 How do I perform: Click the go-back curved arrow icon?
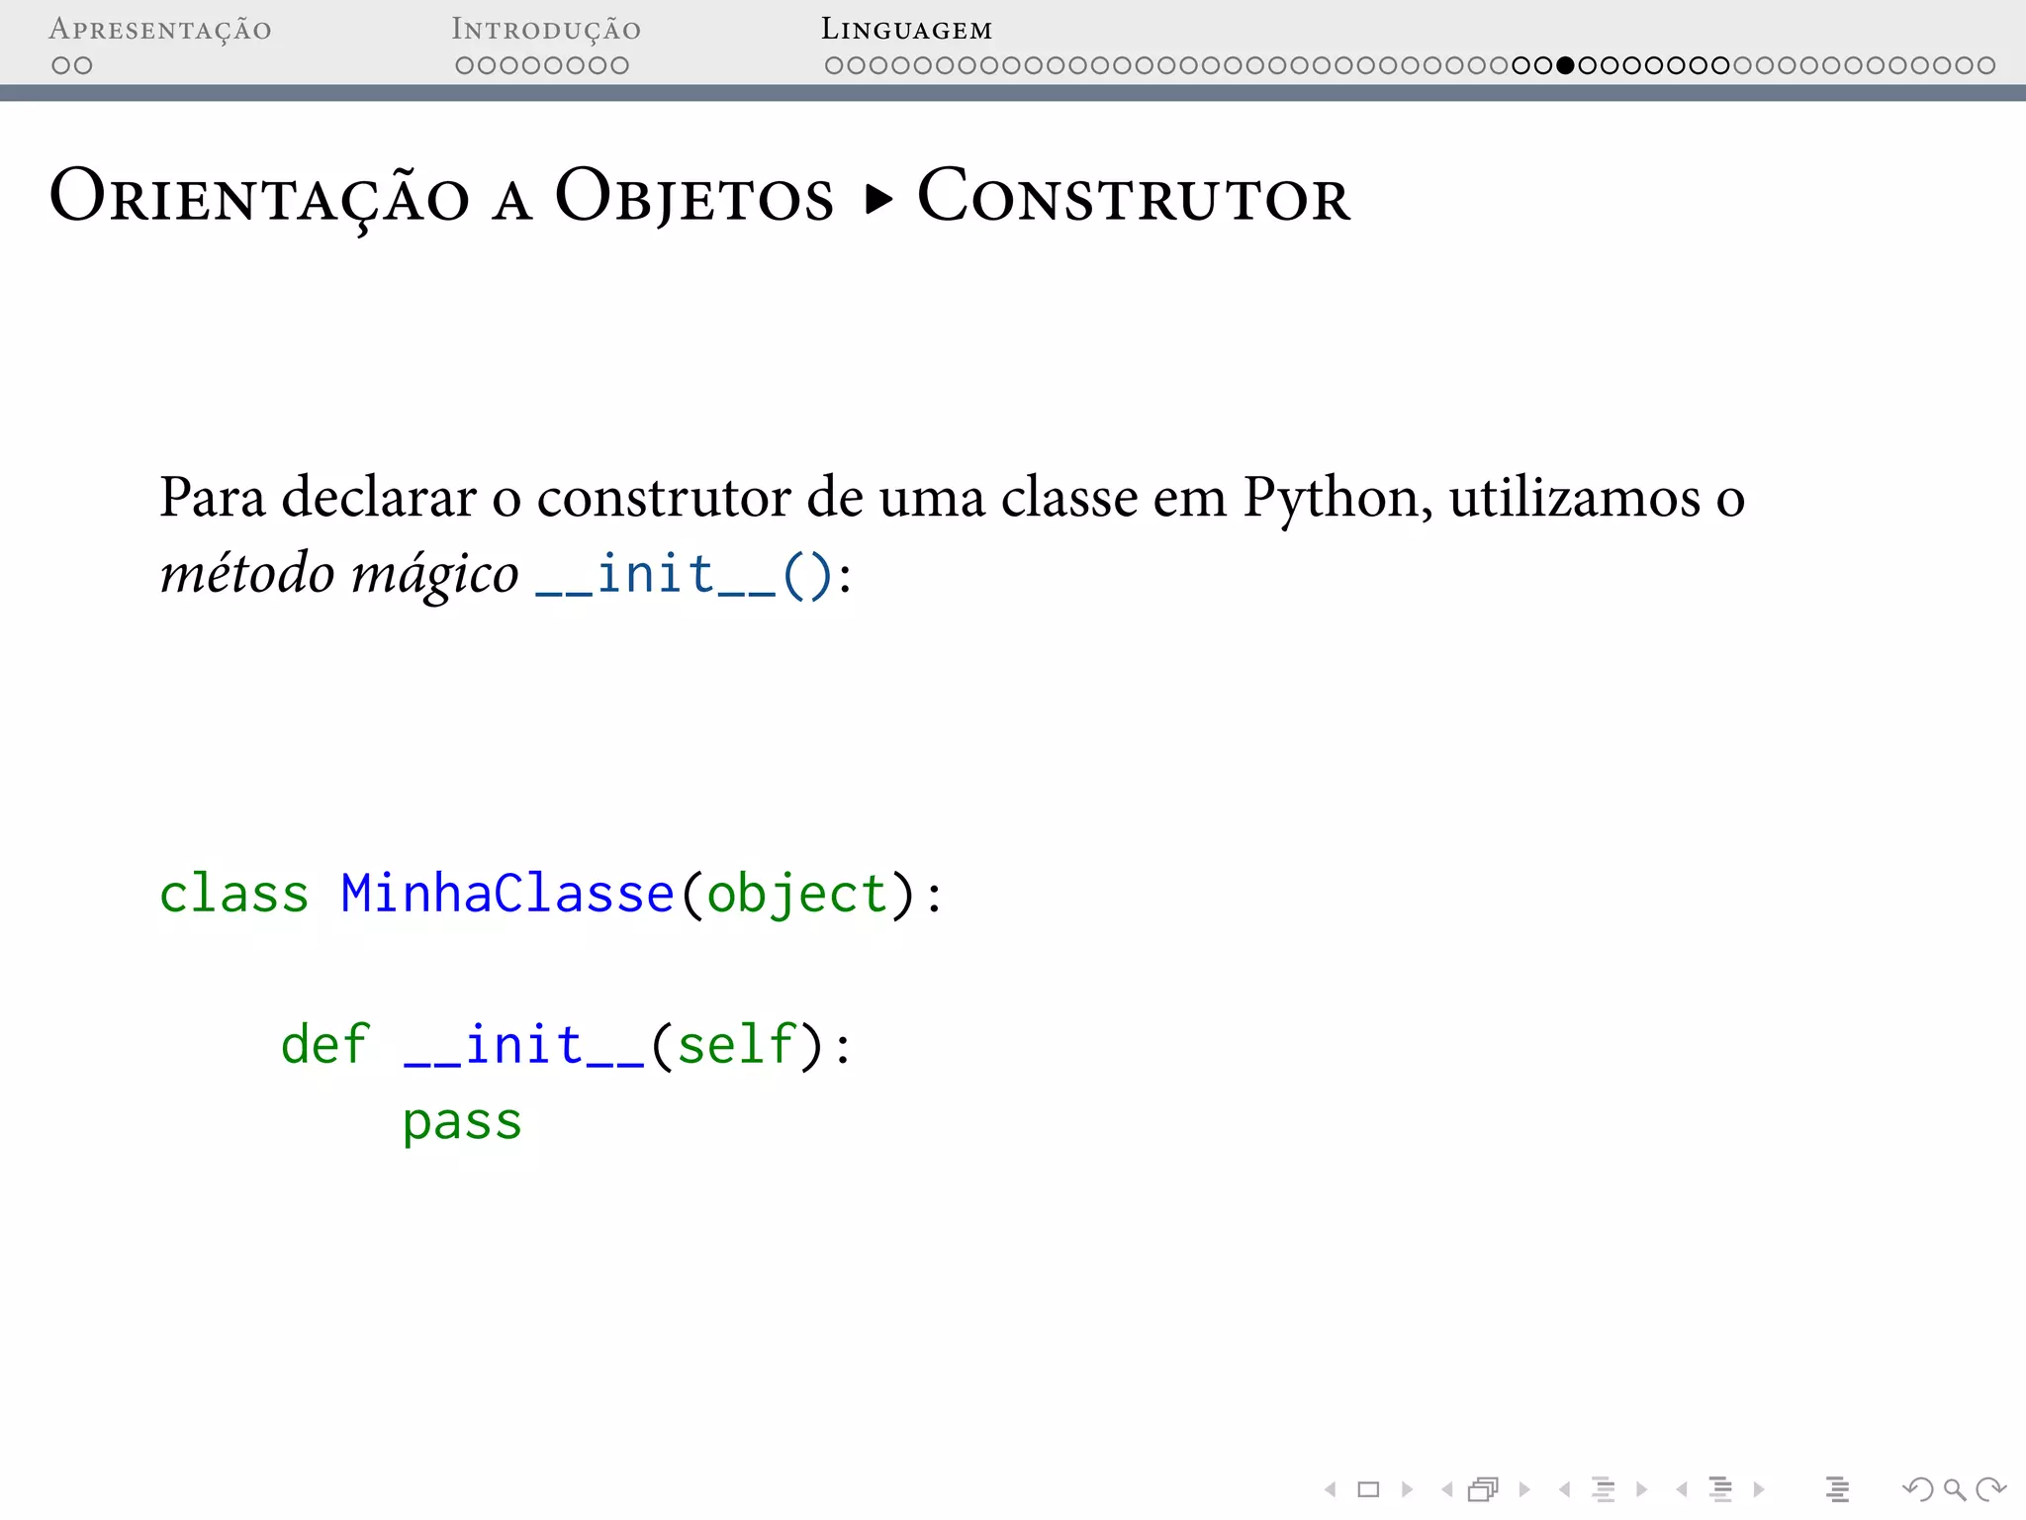[1918, 1489]
